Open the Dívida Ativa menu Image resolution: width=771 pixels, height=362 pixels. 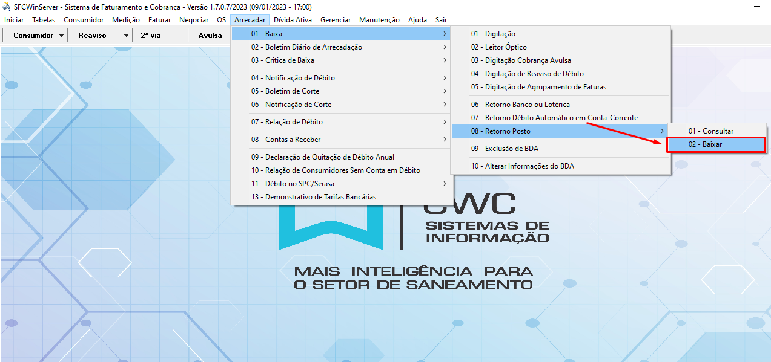coord(292,19)
